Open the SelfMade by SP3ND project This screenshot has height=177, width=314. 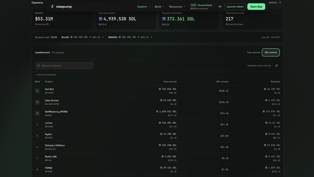pyautogui.click(x=158, y=113)
